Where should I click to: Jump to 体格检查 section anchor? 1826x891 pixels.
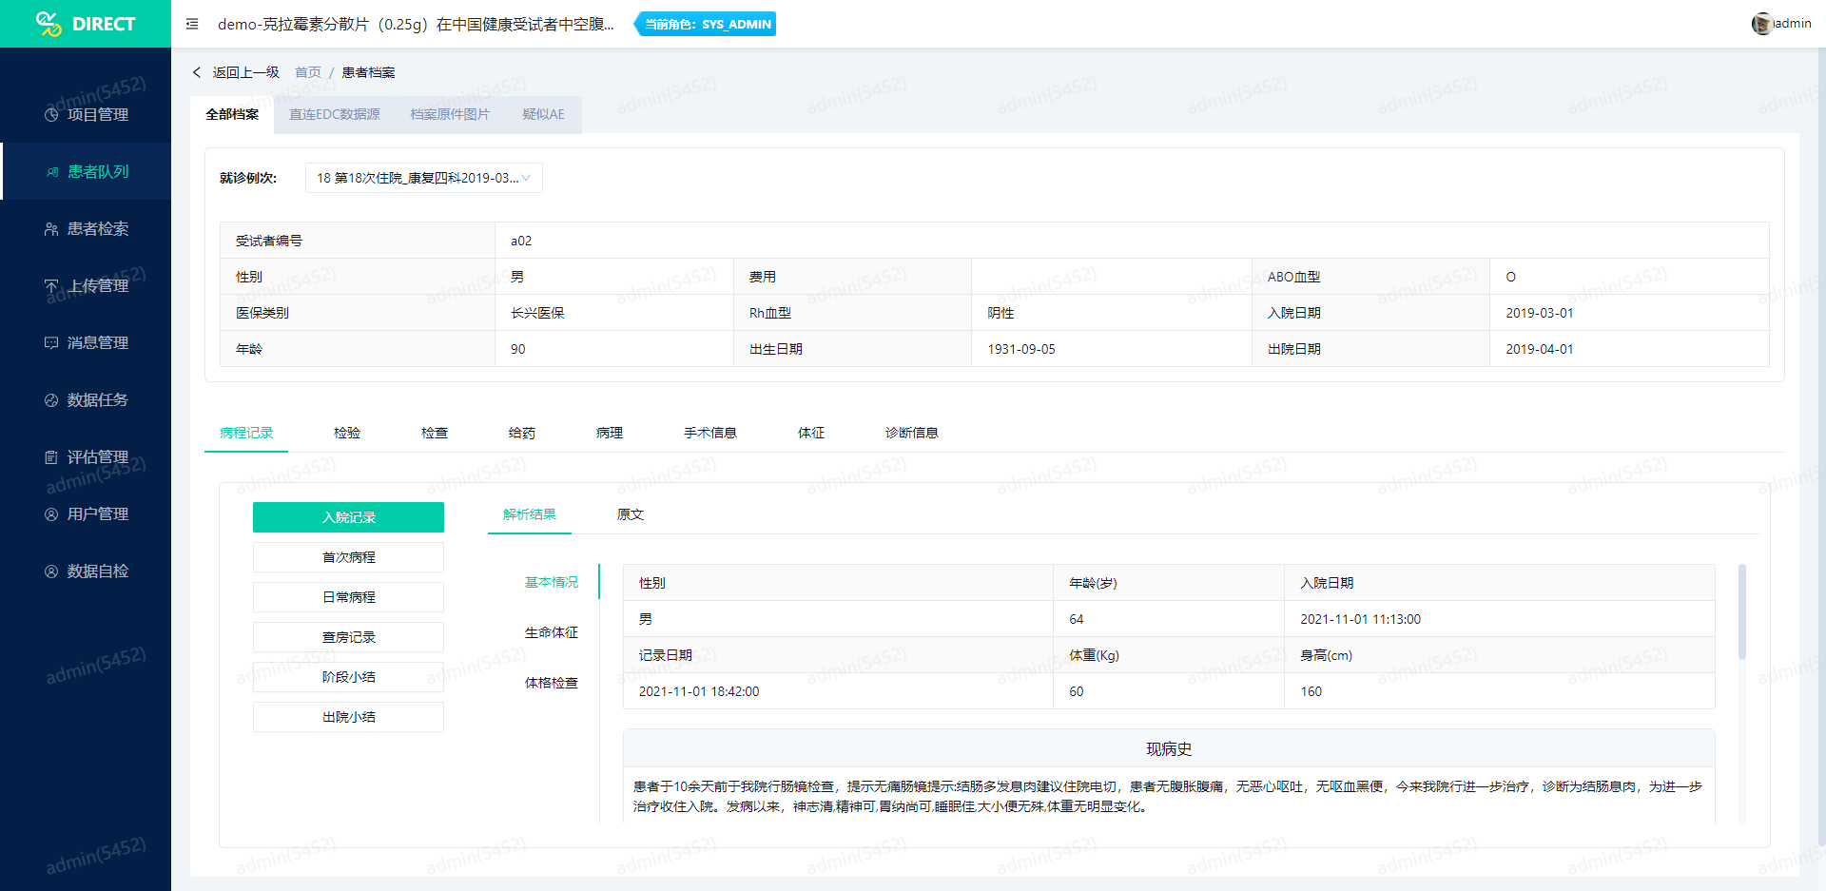[552, 683]
